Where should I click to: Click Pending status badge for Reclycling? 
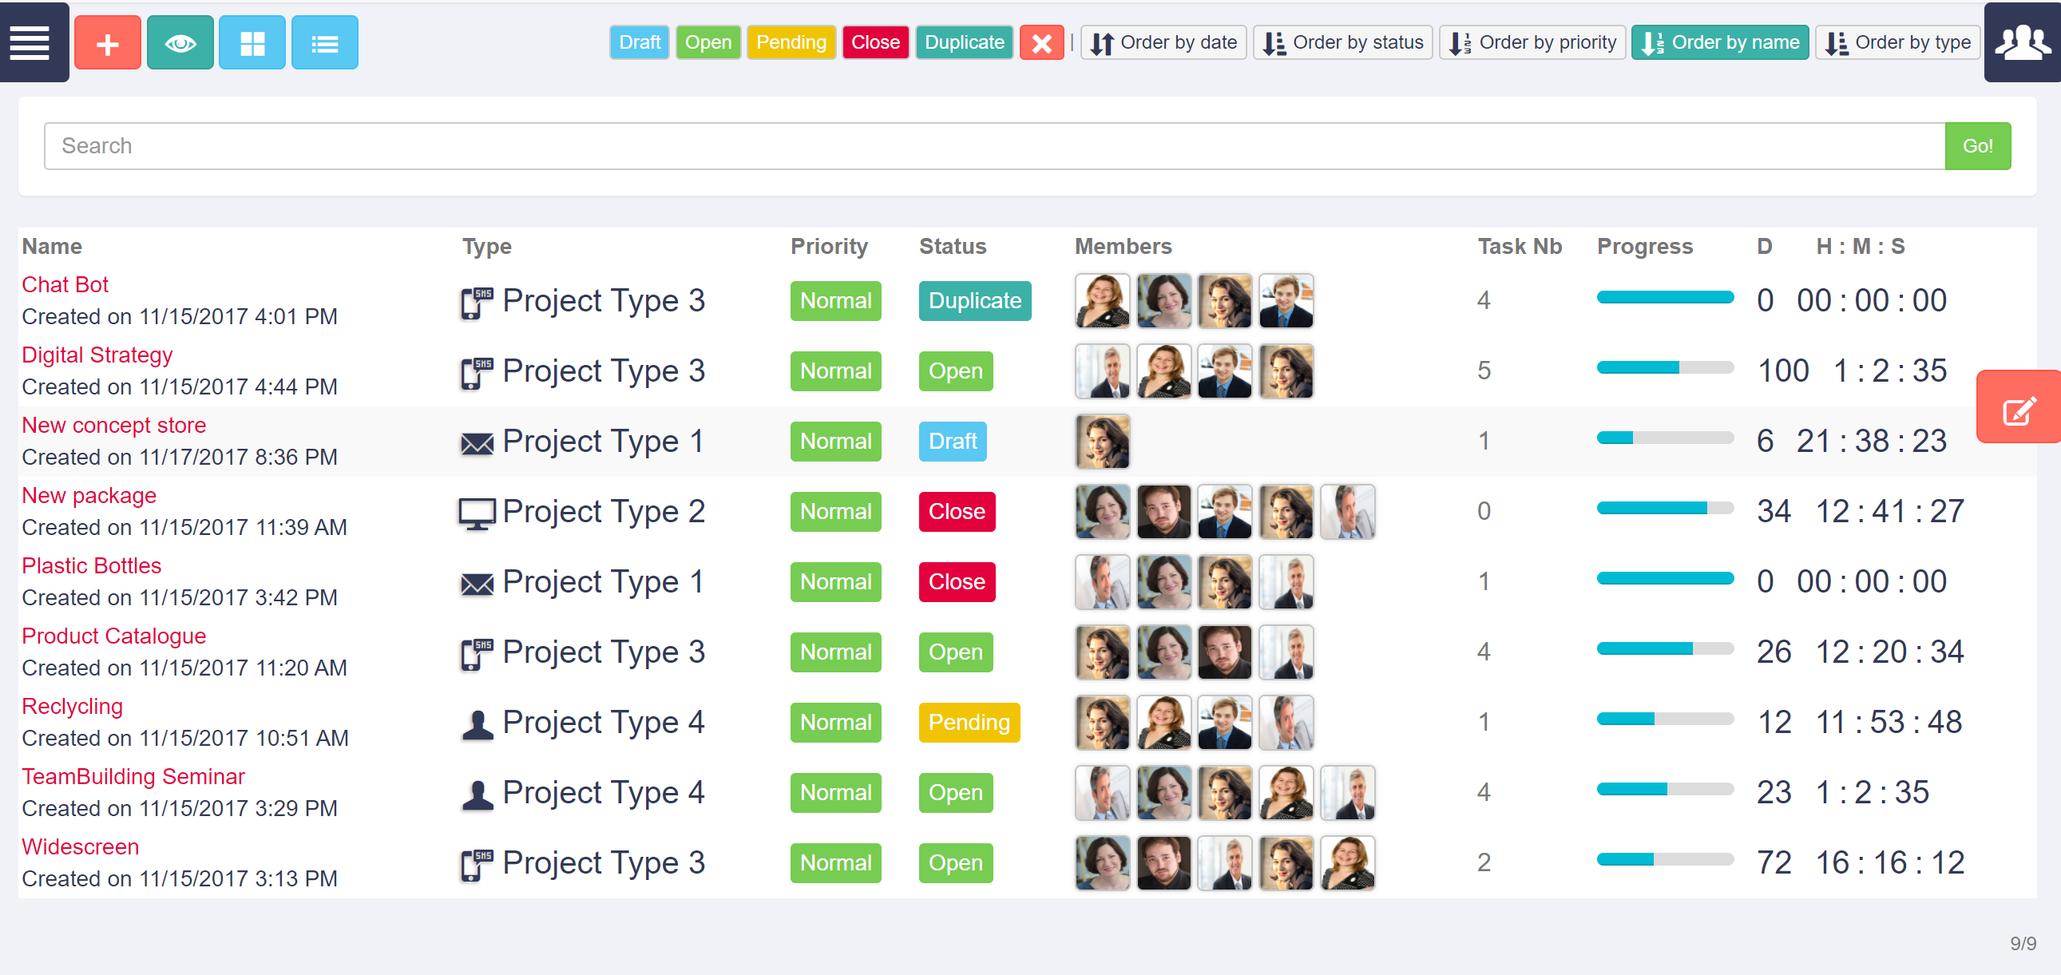[969, 722]
